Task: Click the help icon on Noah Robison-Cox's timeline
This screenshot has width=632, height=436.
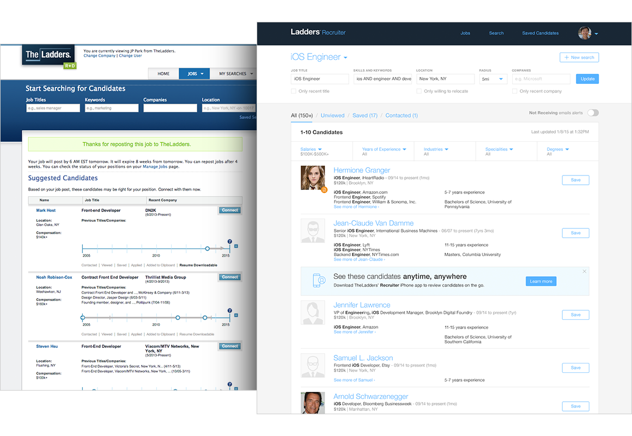Action: pos(230,311)
